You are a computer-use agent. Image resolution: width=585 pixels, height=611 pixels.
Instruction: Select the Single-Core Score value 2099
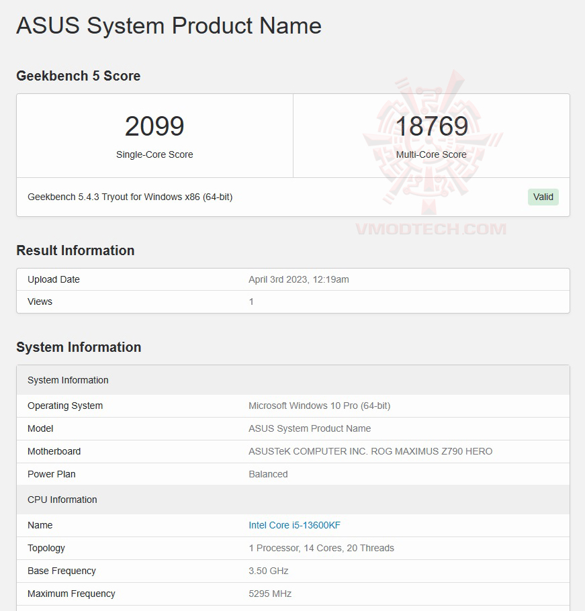pyautogui.click(x=154, y=126)
